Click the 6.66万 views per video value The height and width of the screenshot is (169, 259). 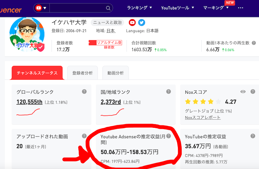(x=213, y=50)
